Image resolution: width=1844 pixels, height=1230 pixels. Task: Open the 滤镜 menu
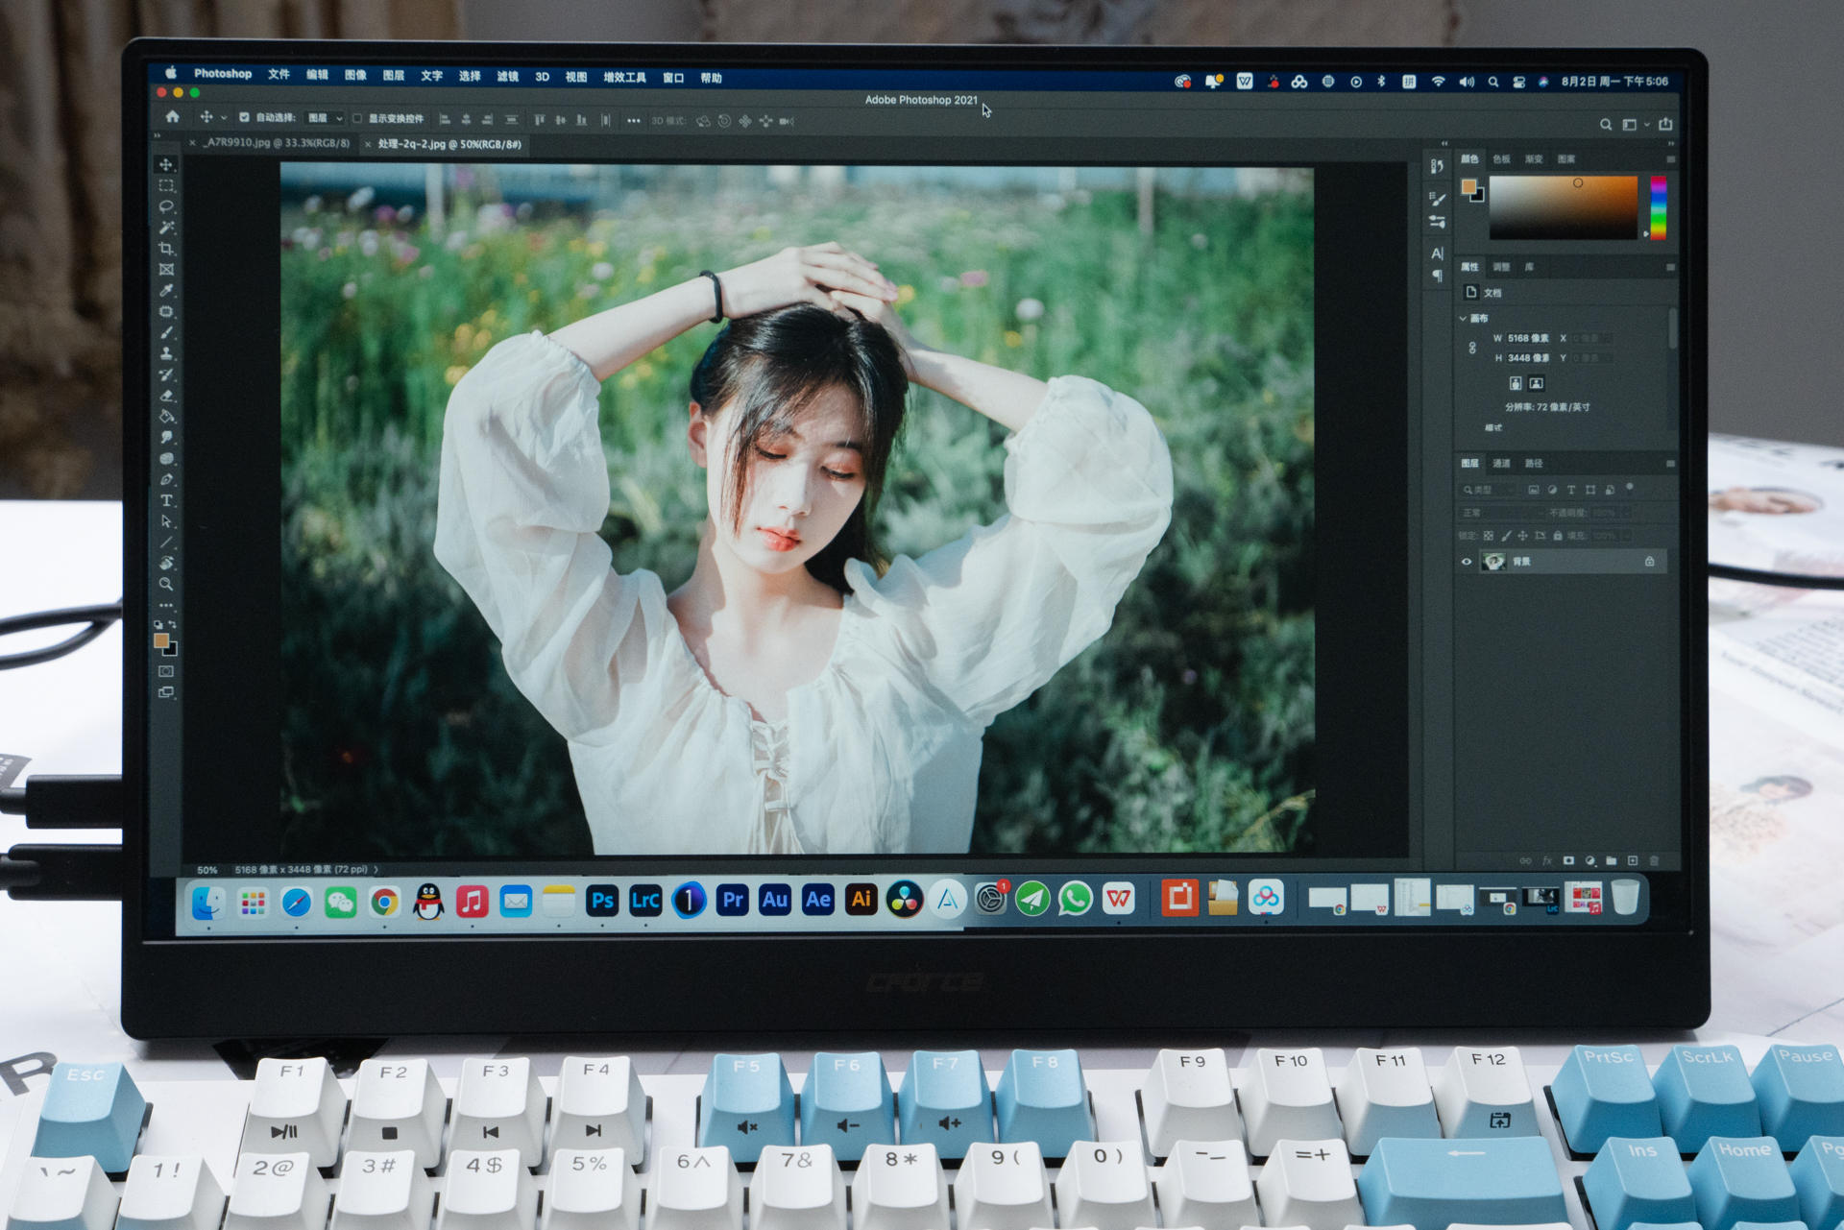pyautogui.click(x=507, y=77)
